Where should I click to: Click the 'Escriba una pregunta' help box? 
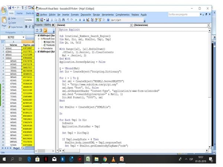[182, 14]
